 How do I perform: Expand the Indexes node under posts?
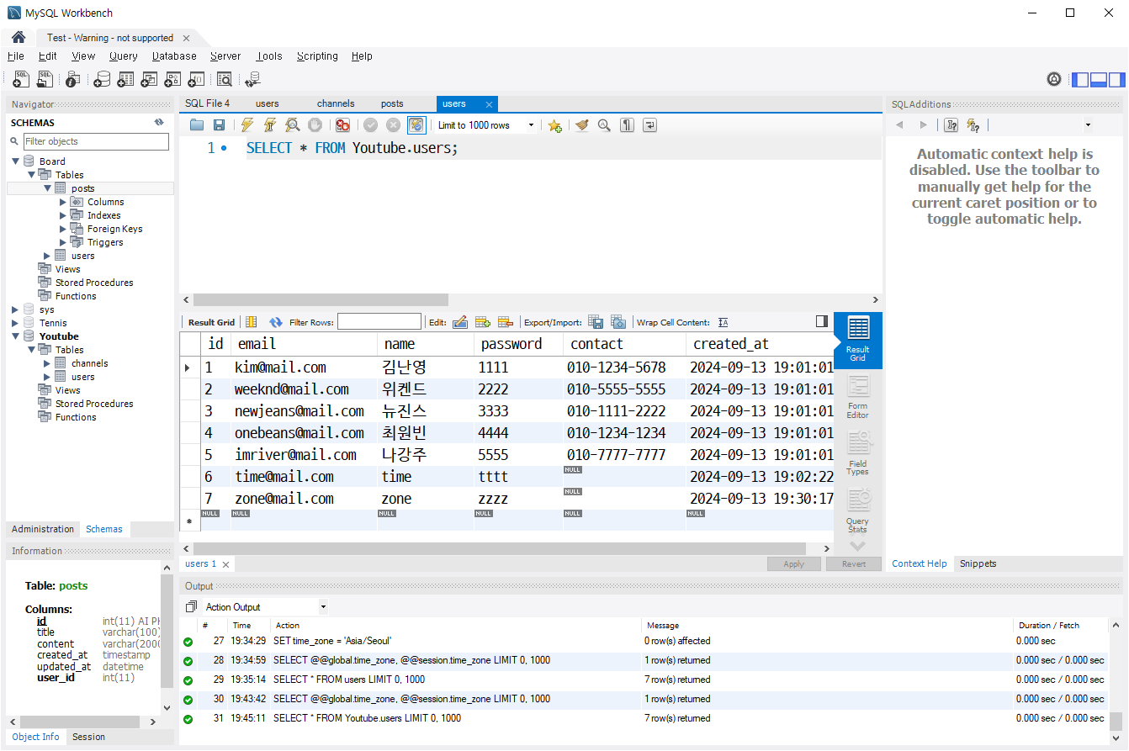pos(63,215)
